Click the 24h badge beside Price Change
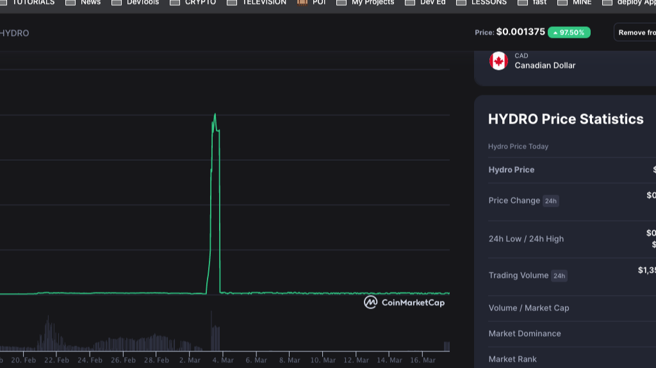Image resolution: width=656 pixels, height=368 pixels. pos(550,201)
